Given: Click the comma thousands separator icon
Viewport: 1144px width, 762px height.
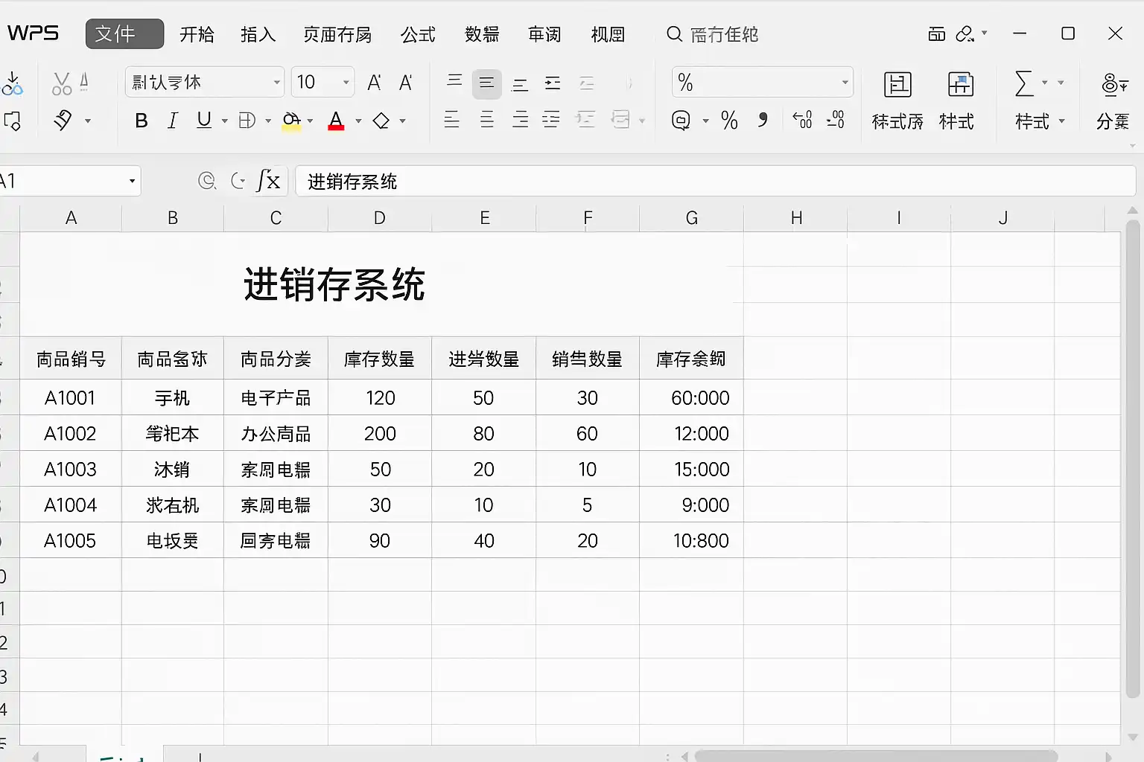Looking at the screenshot, I should pos(763,120).
